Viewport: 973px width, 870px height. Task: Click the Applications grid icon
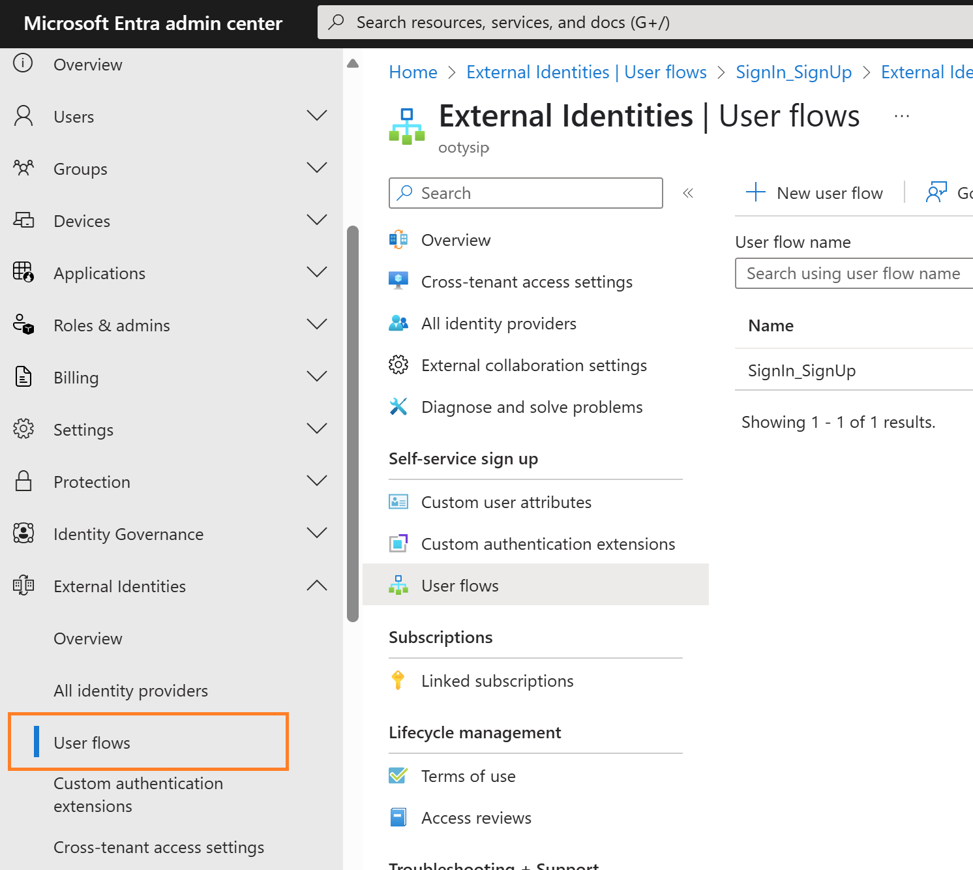(x=23, y=272)
